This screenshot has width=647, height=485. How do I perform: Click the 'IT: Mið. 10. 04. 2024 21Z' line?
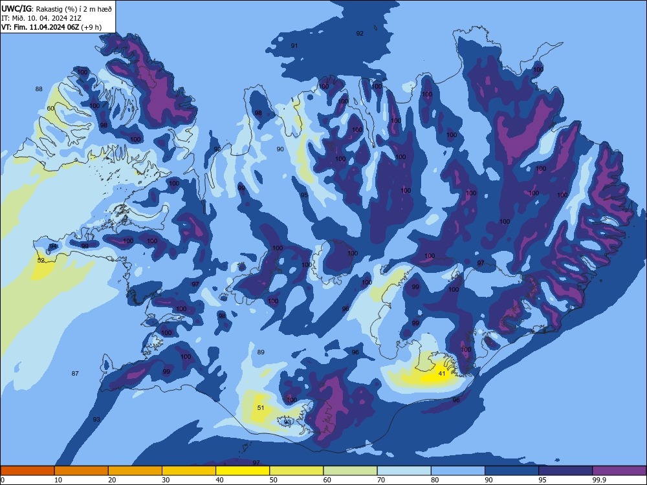pyautogui.click(x=41, y=18)
